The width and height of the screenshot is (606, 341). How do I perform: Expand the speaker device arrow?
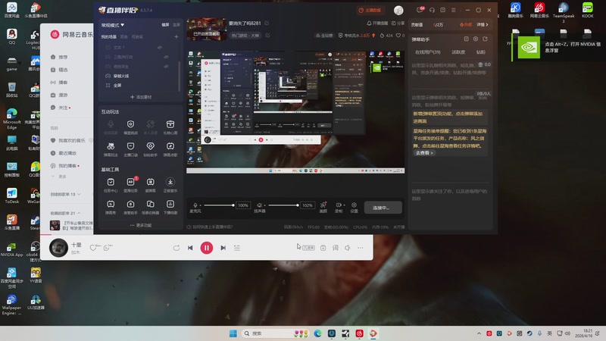(x=264, y=205)
